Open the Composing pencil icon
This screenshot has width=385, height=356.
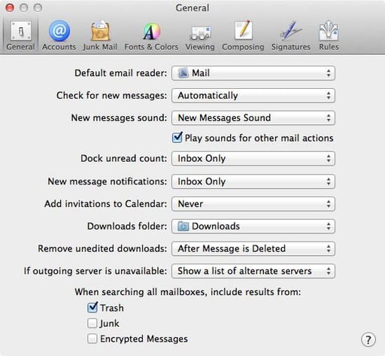coord(243,30)
